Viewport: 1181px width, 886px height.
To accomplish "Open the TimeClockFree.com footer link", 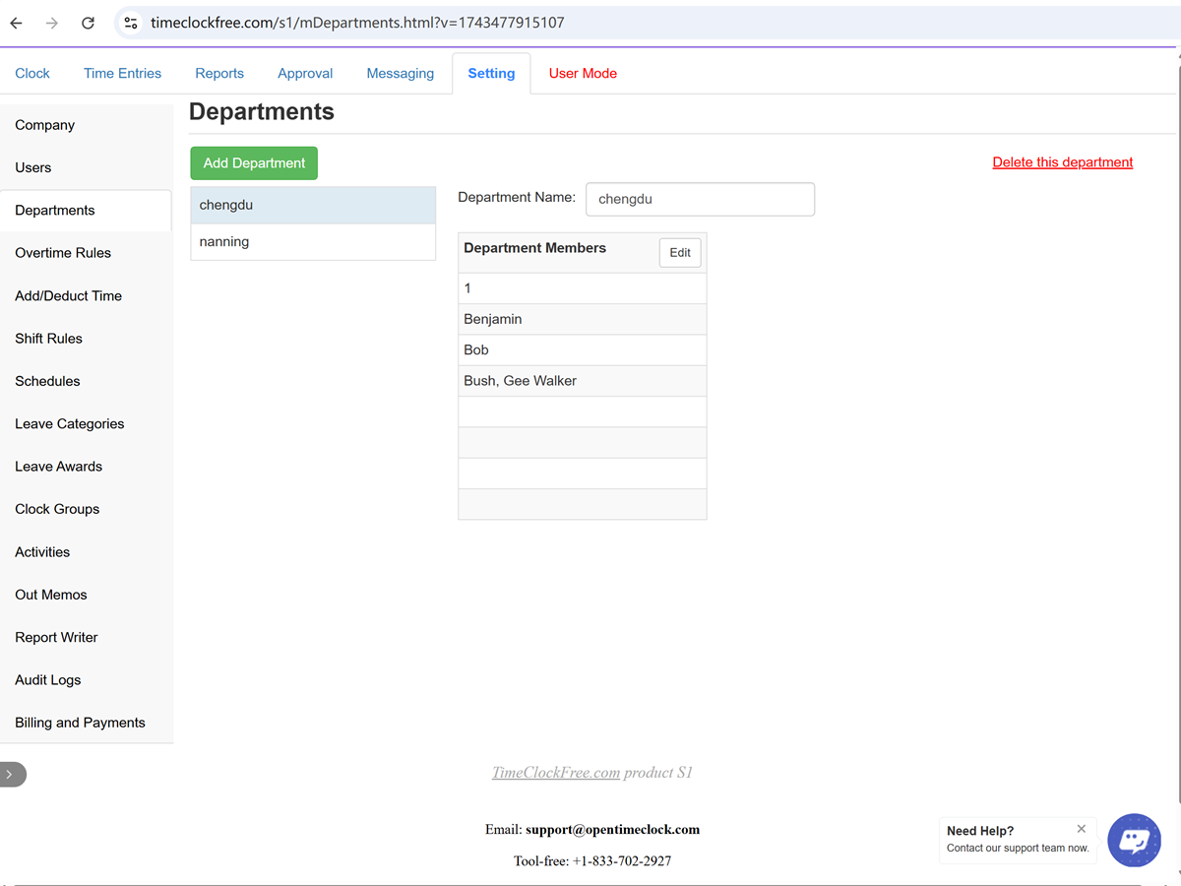I will [556, 773].
